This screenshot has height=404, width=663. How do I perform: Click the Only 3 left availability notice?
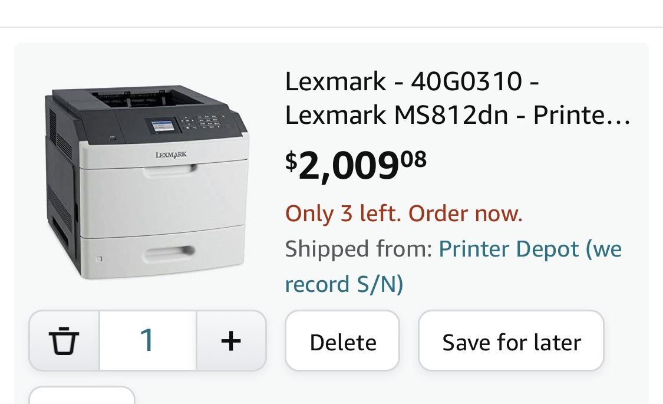pos(404,213)
